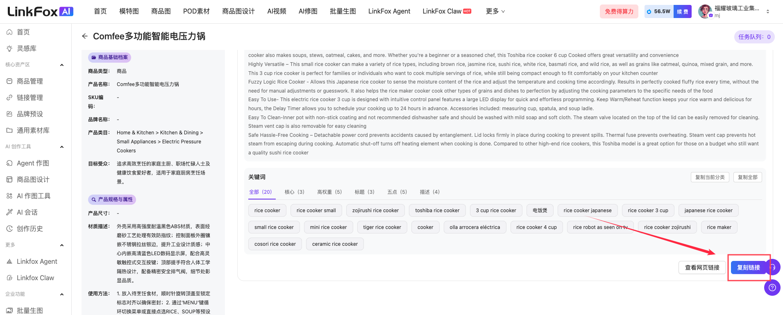Click the 'cosori rice cooker' keyword chip
This screenshot has height=315, width=783.
tap(275, 244)
